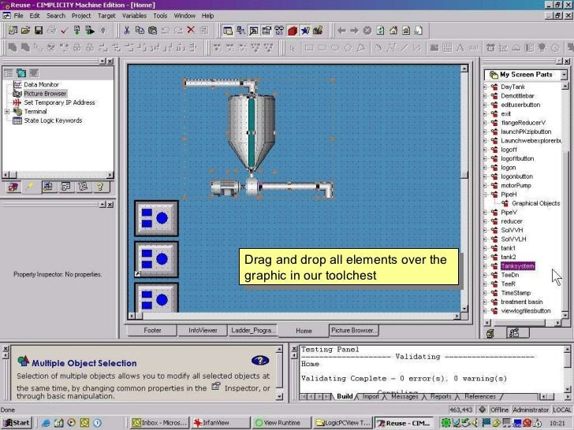Switch to the Picture Browser editor tab

[x=353, y=330]
